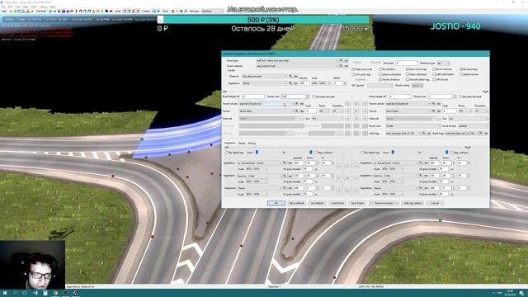Click the def button next to Road material
Viewport: 528px width, 297px height.
346,66
